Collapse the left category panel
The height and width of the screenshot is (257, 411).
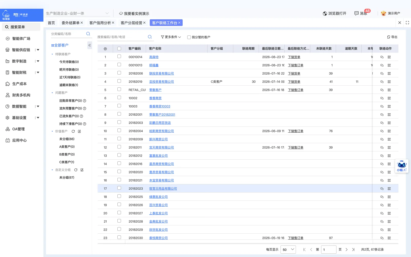pyautogui.click(x=89, y=45)
